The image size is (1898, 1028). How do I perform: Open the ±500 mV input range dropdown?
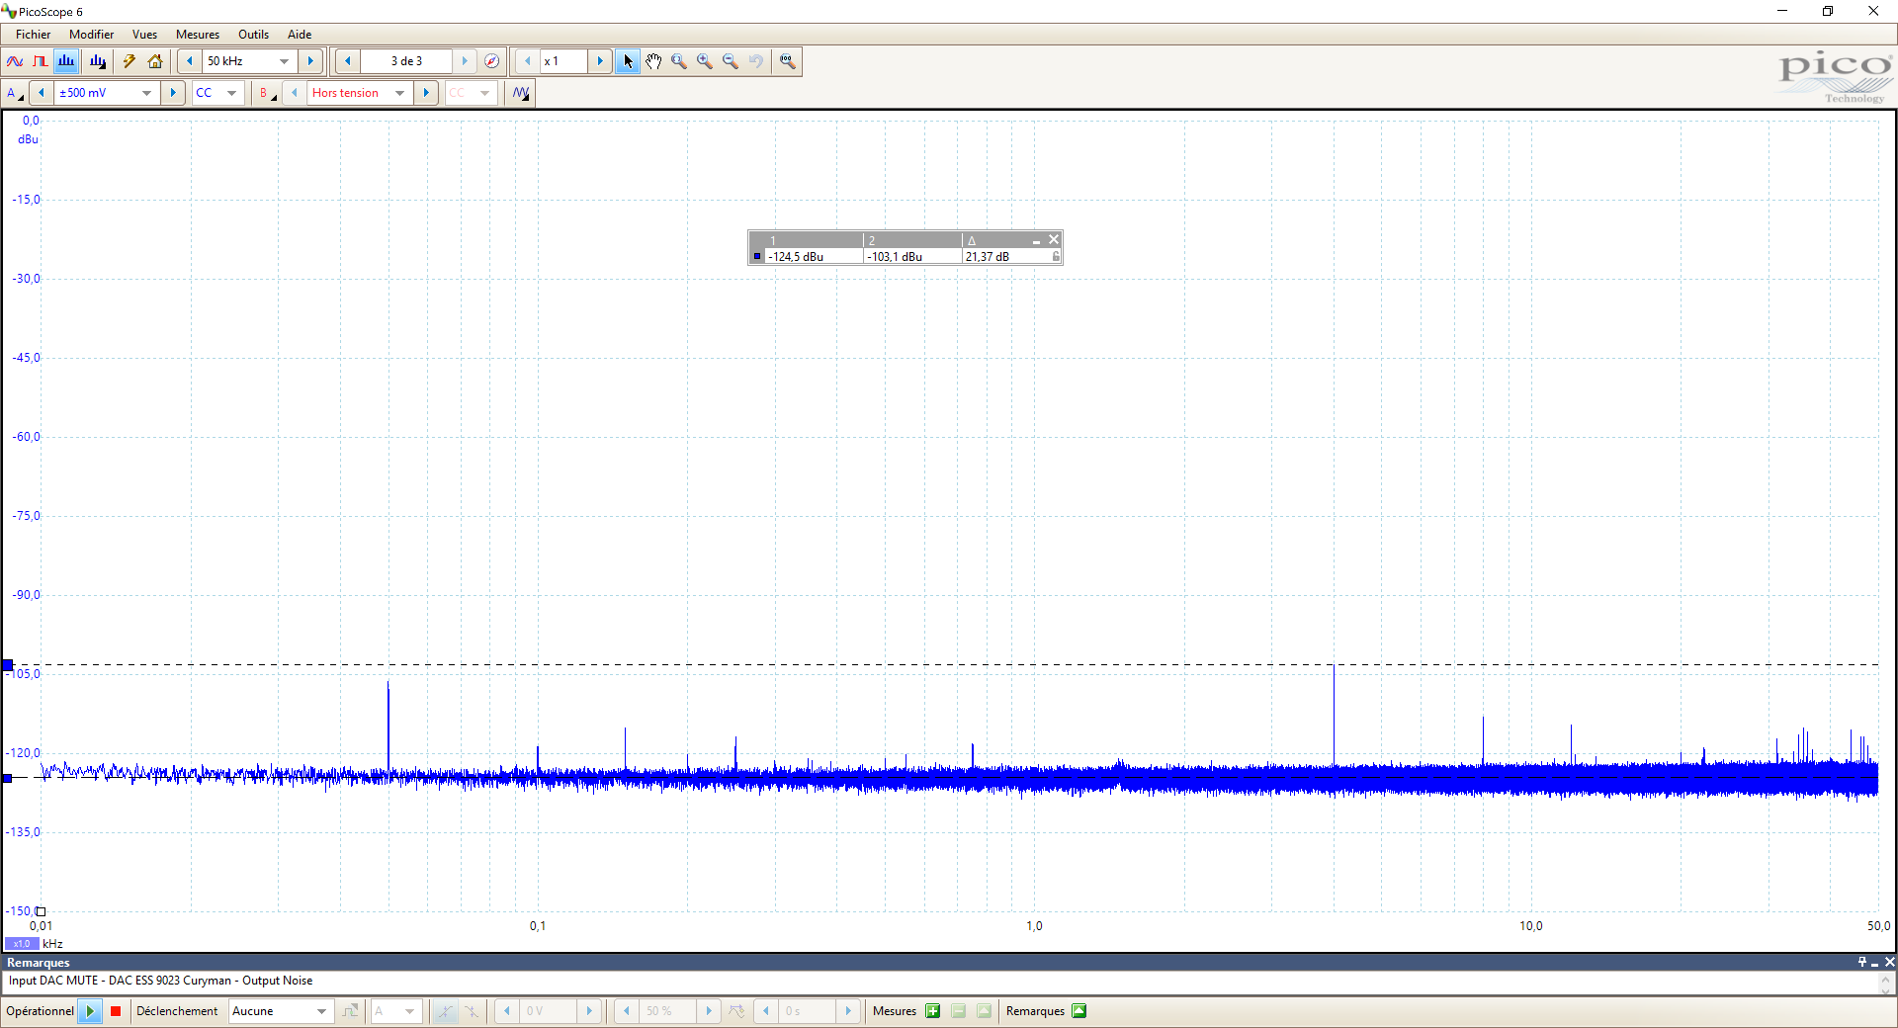coord(147,93)
